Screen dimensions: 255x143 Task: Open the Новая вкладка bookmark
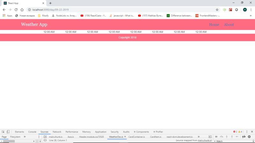25,16
